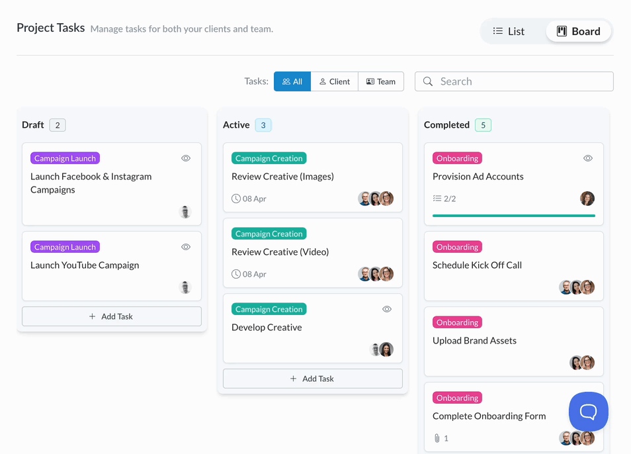Viewport: 631px width, 454px height.
Task: Click the attachment paperclip on Complete Onboarding Form
Action: point(437,438)
